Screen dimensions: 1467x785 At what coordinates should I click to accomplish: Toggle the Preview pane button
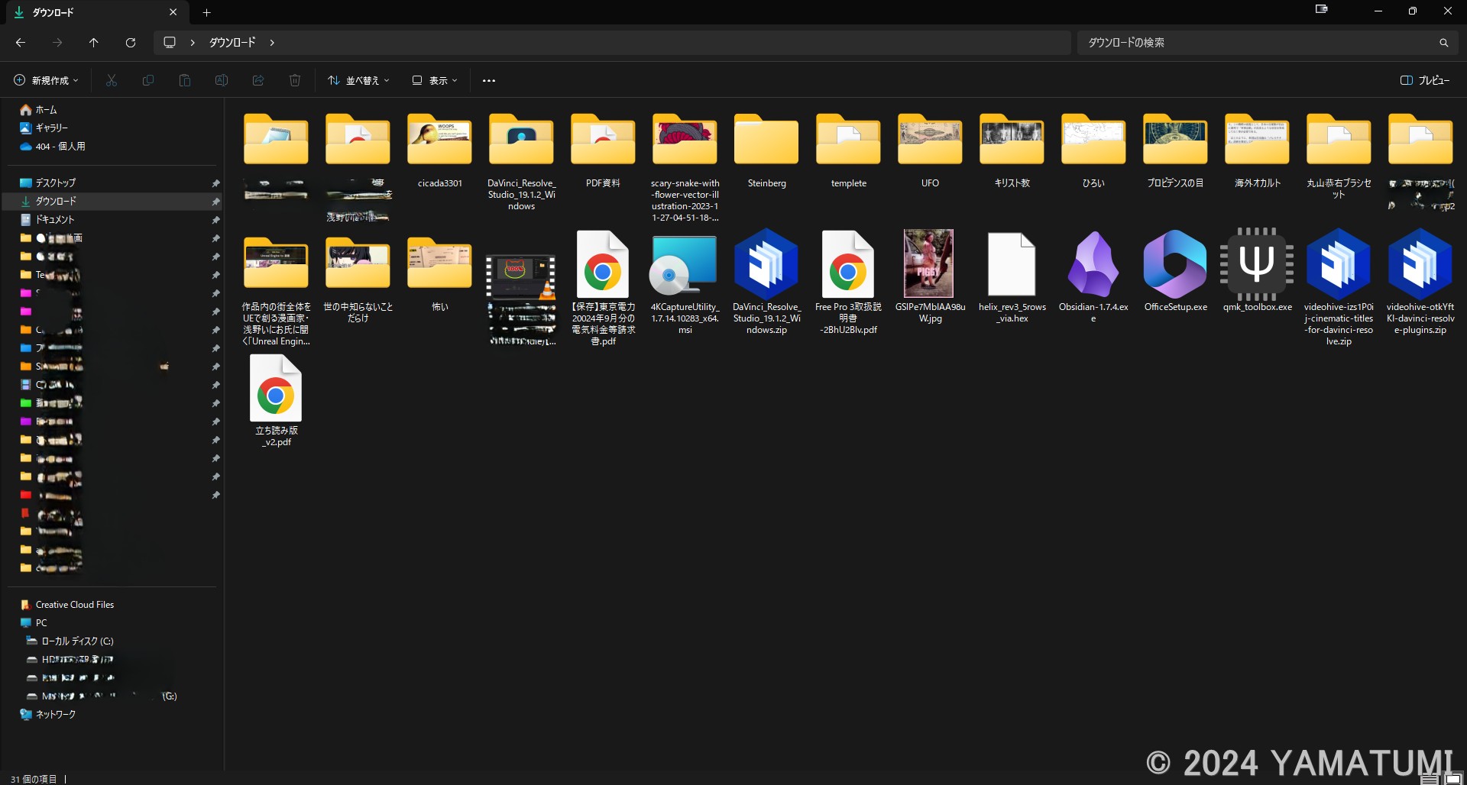tap(1424, 80)
